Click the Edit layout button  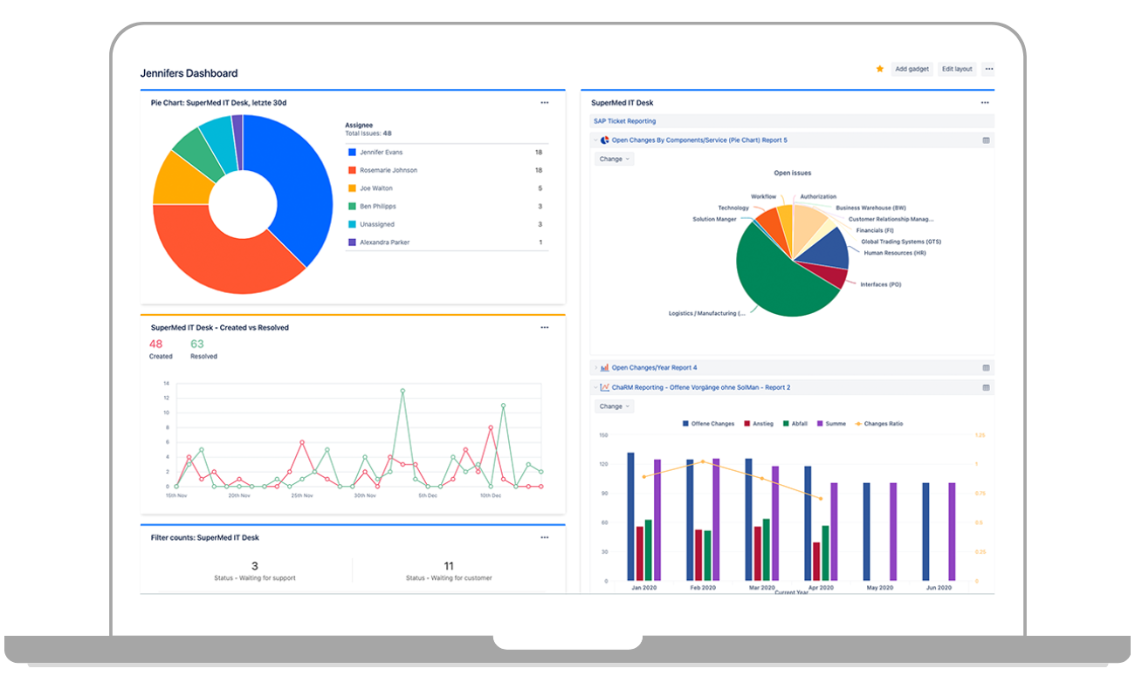point(957,69)
